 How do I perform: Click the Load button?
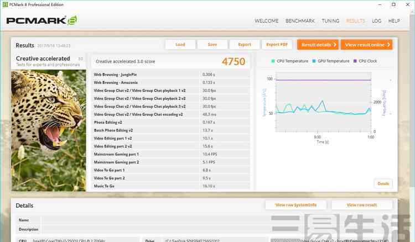click(x=180, y=45)
